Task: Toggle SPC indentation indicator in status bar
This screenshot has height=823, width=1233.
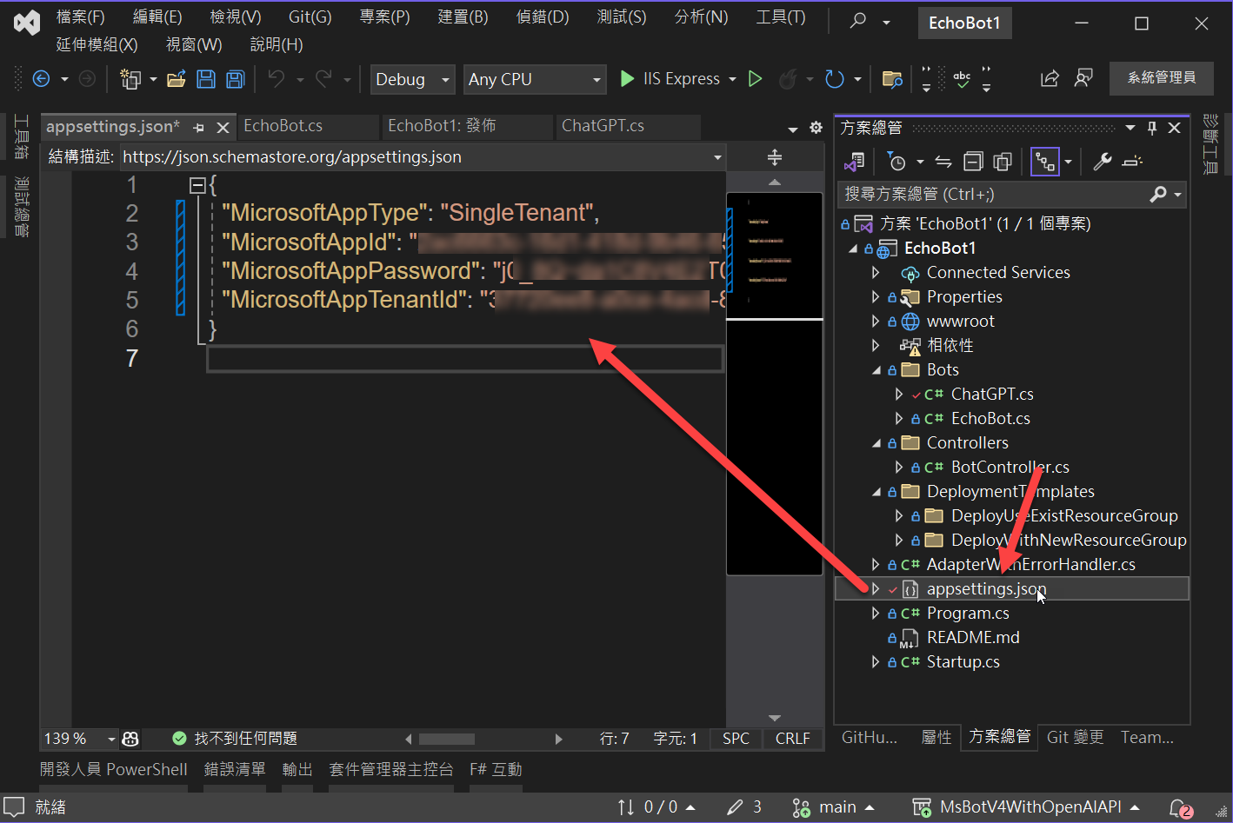Action: click(x=736, y=739)
